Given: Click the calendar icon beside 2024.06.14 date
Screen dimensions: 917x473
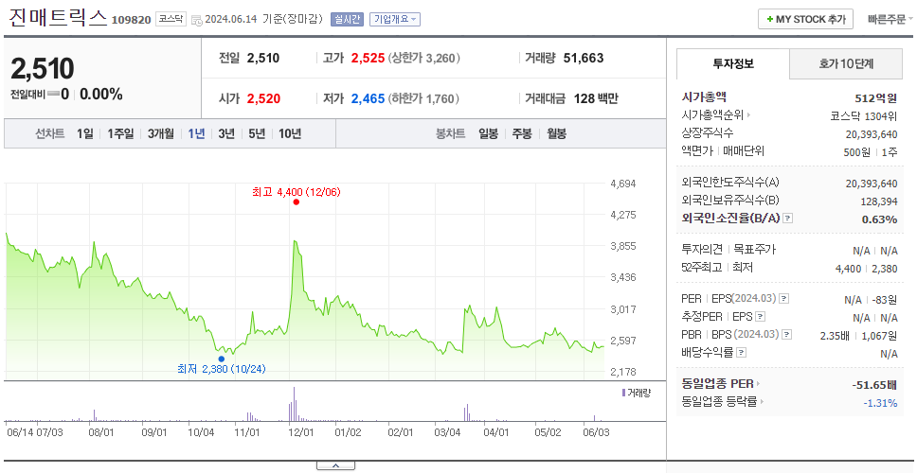Looking at the screenshot, I should click(x=196, y=20).
